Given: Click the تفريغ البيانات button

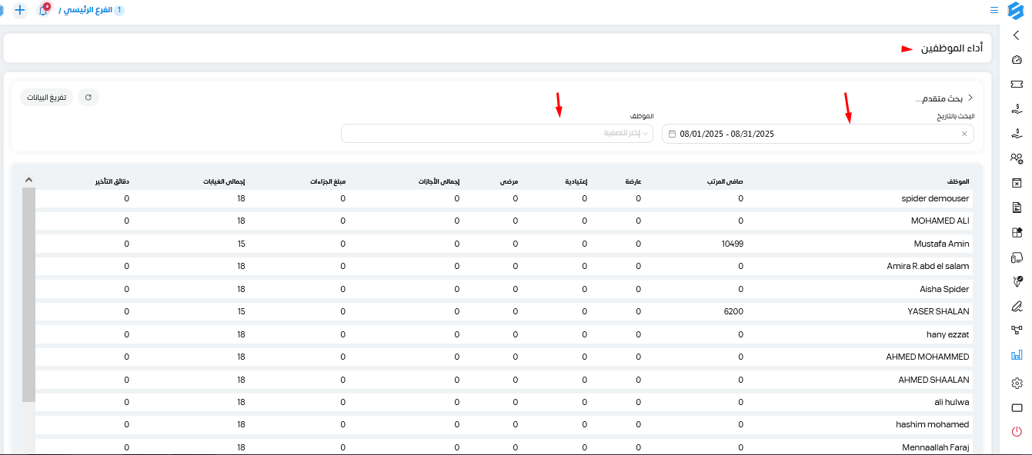Looking at the screenshot, I should (x=47, y=98).
